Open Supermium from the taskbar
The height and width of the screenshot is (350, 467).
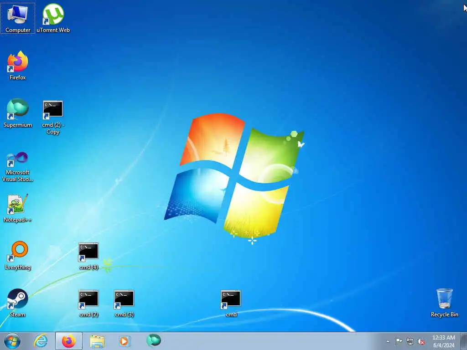tap(154, 341)
